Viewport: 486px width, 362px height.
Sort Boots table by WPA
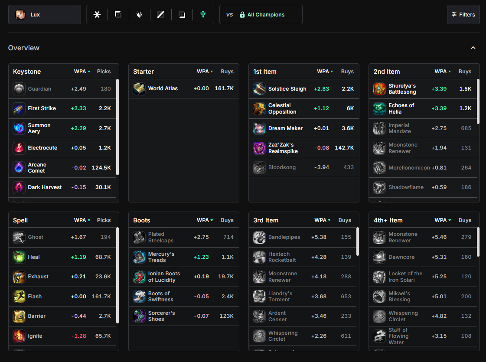click(x=205, y=220)
